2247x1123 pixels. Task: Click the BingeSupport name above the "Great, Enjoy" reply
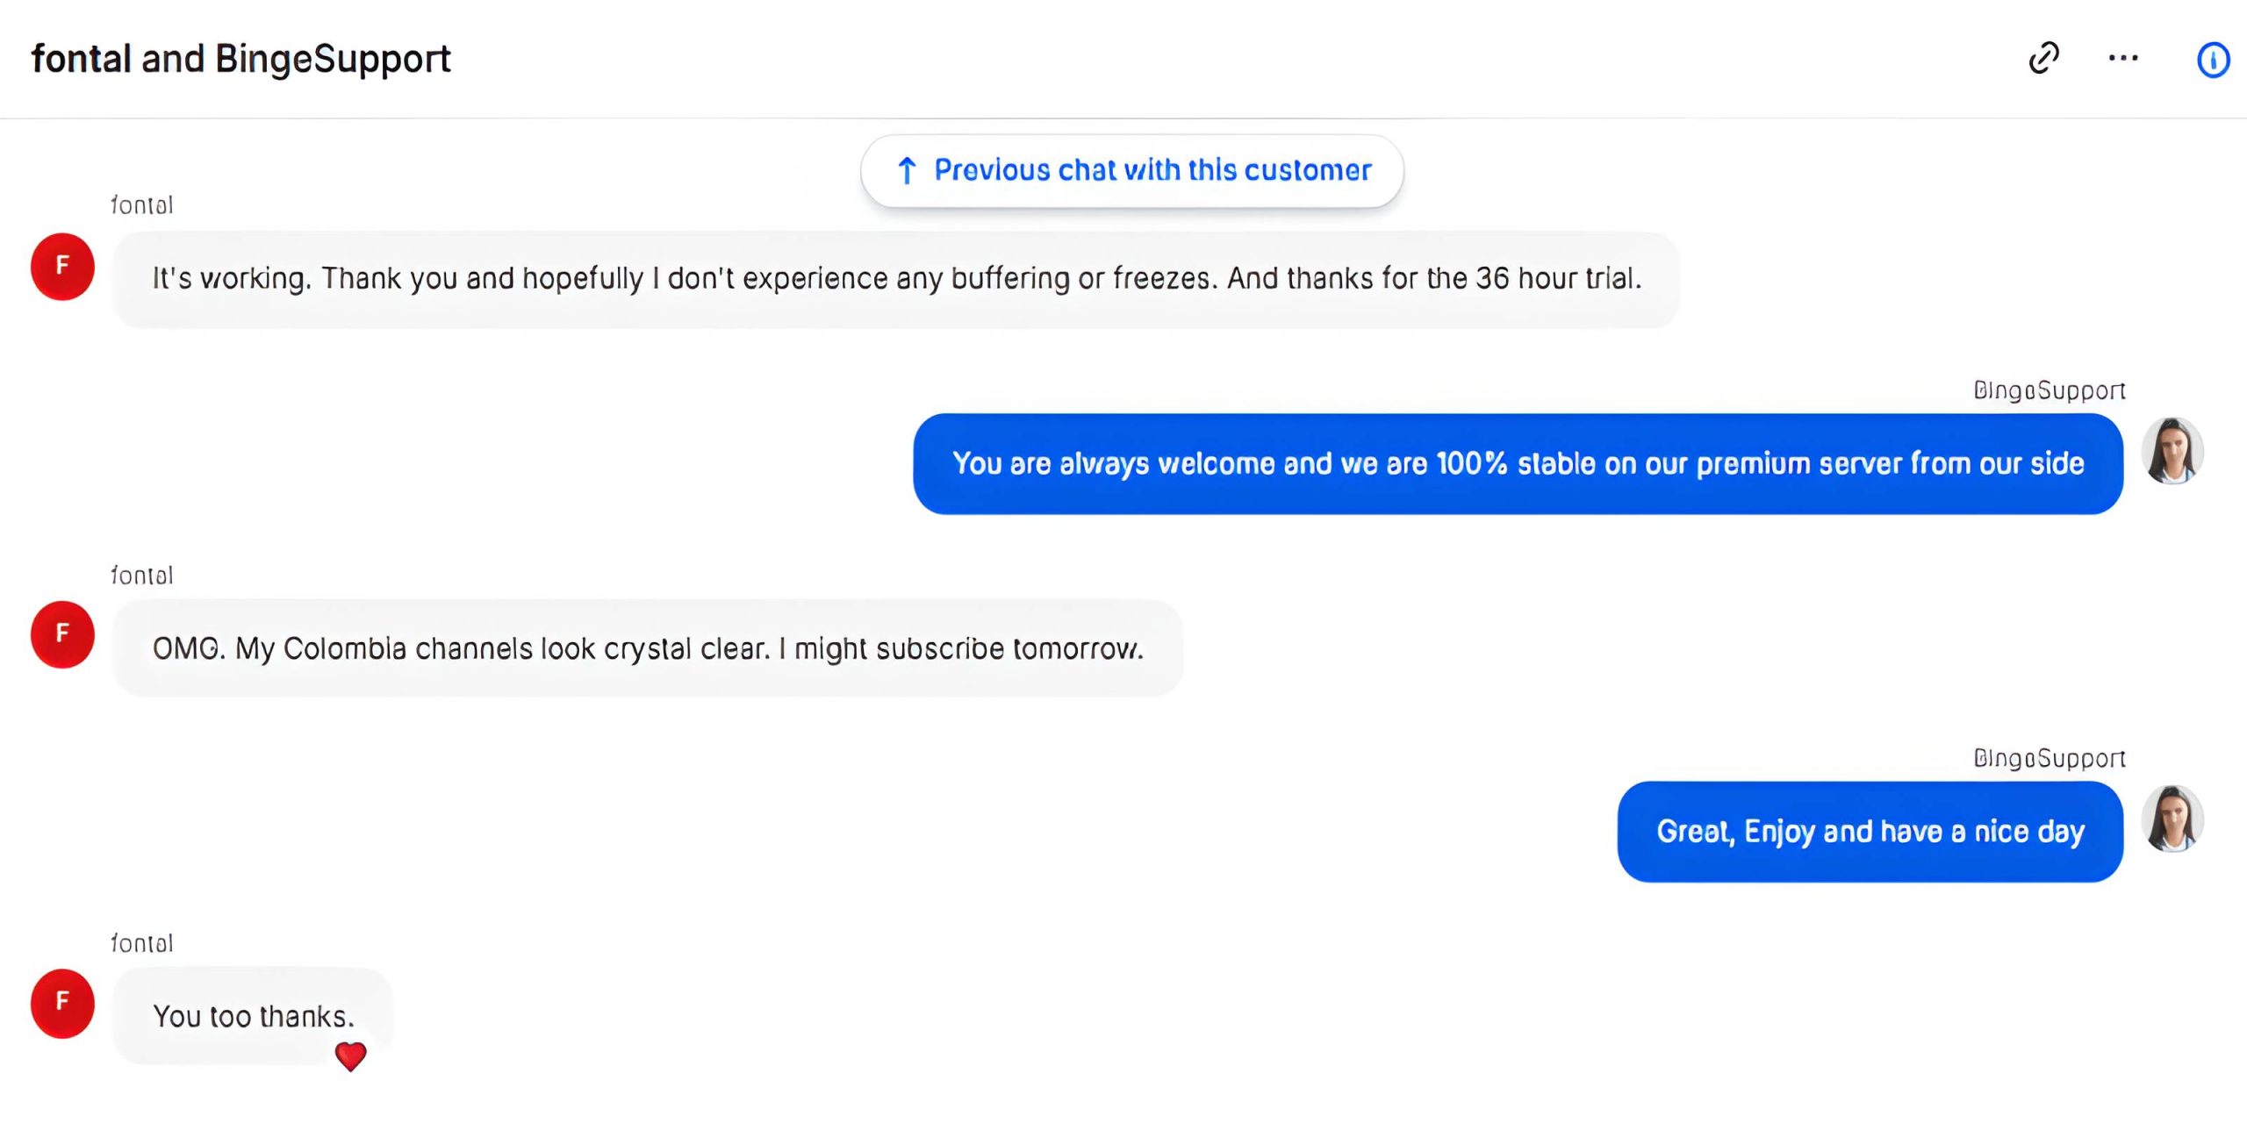2049,758
